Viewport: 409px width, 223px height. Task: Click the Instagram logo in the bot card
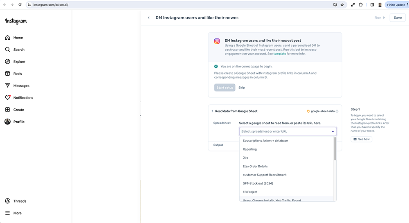(x=217, y=41)
